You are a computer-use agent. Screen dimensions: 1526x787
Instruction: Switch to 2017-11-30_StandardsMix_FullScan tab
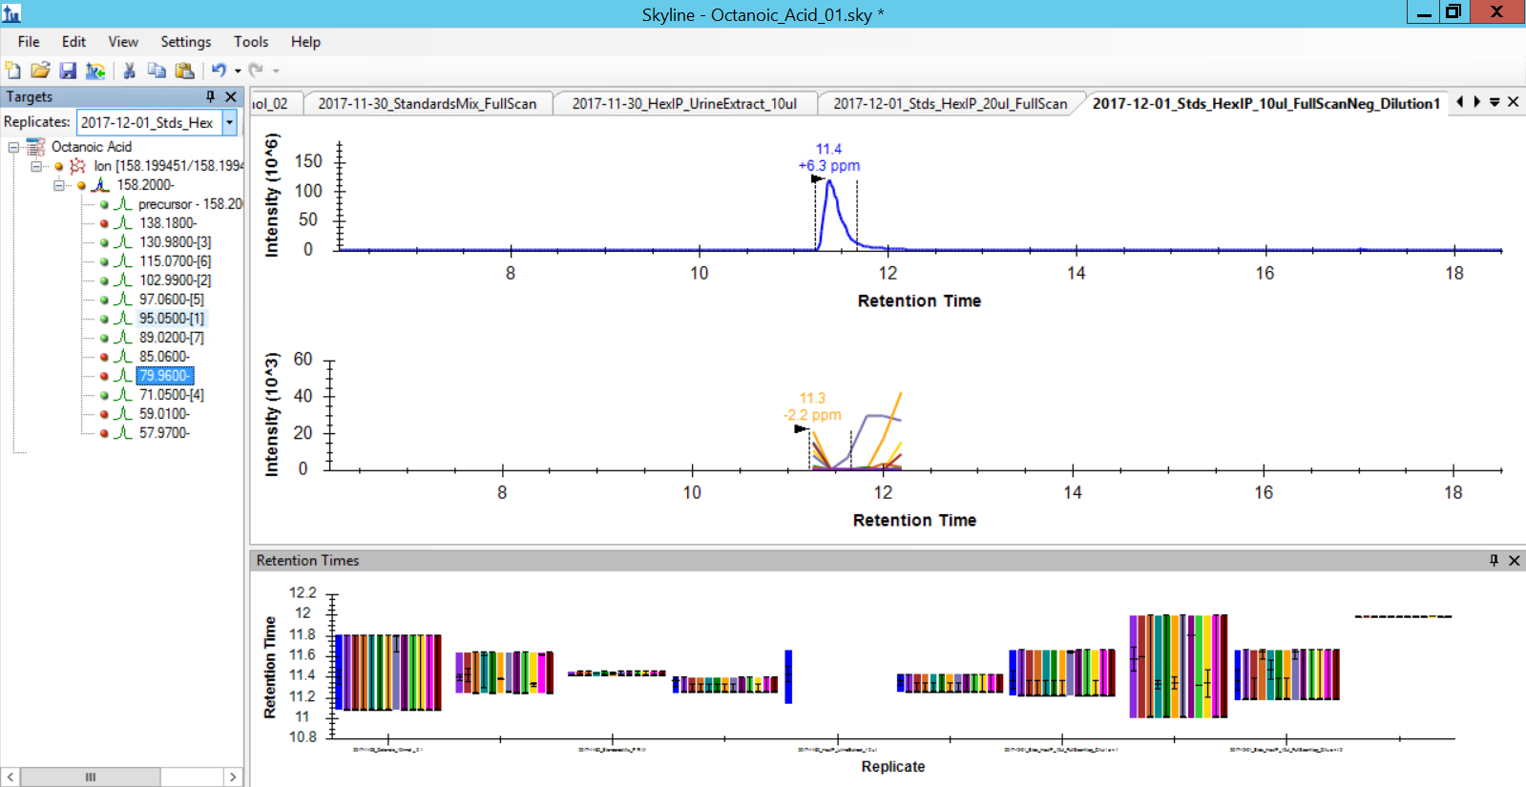click(427, 104)
